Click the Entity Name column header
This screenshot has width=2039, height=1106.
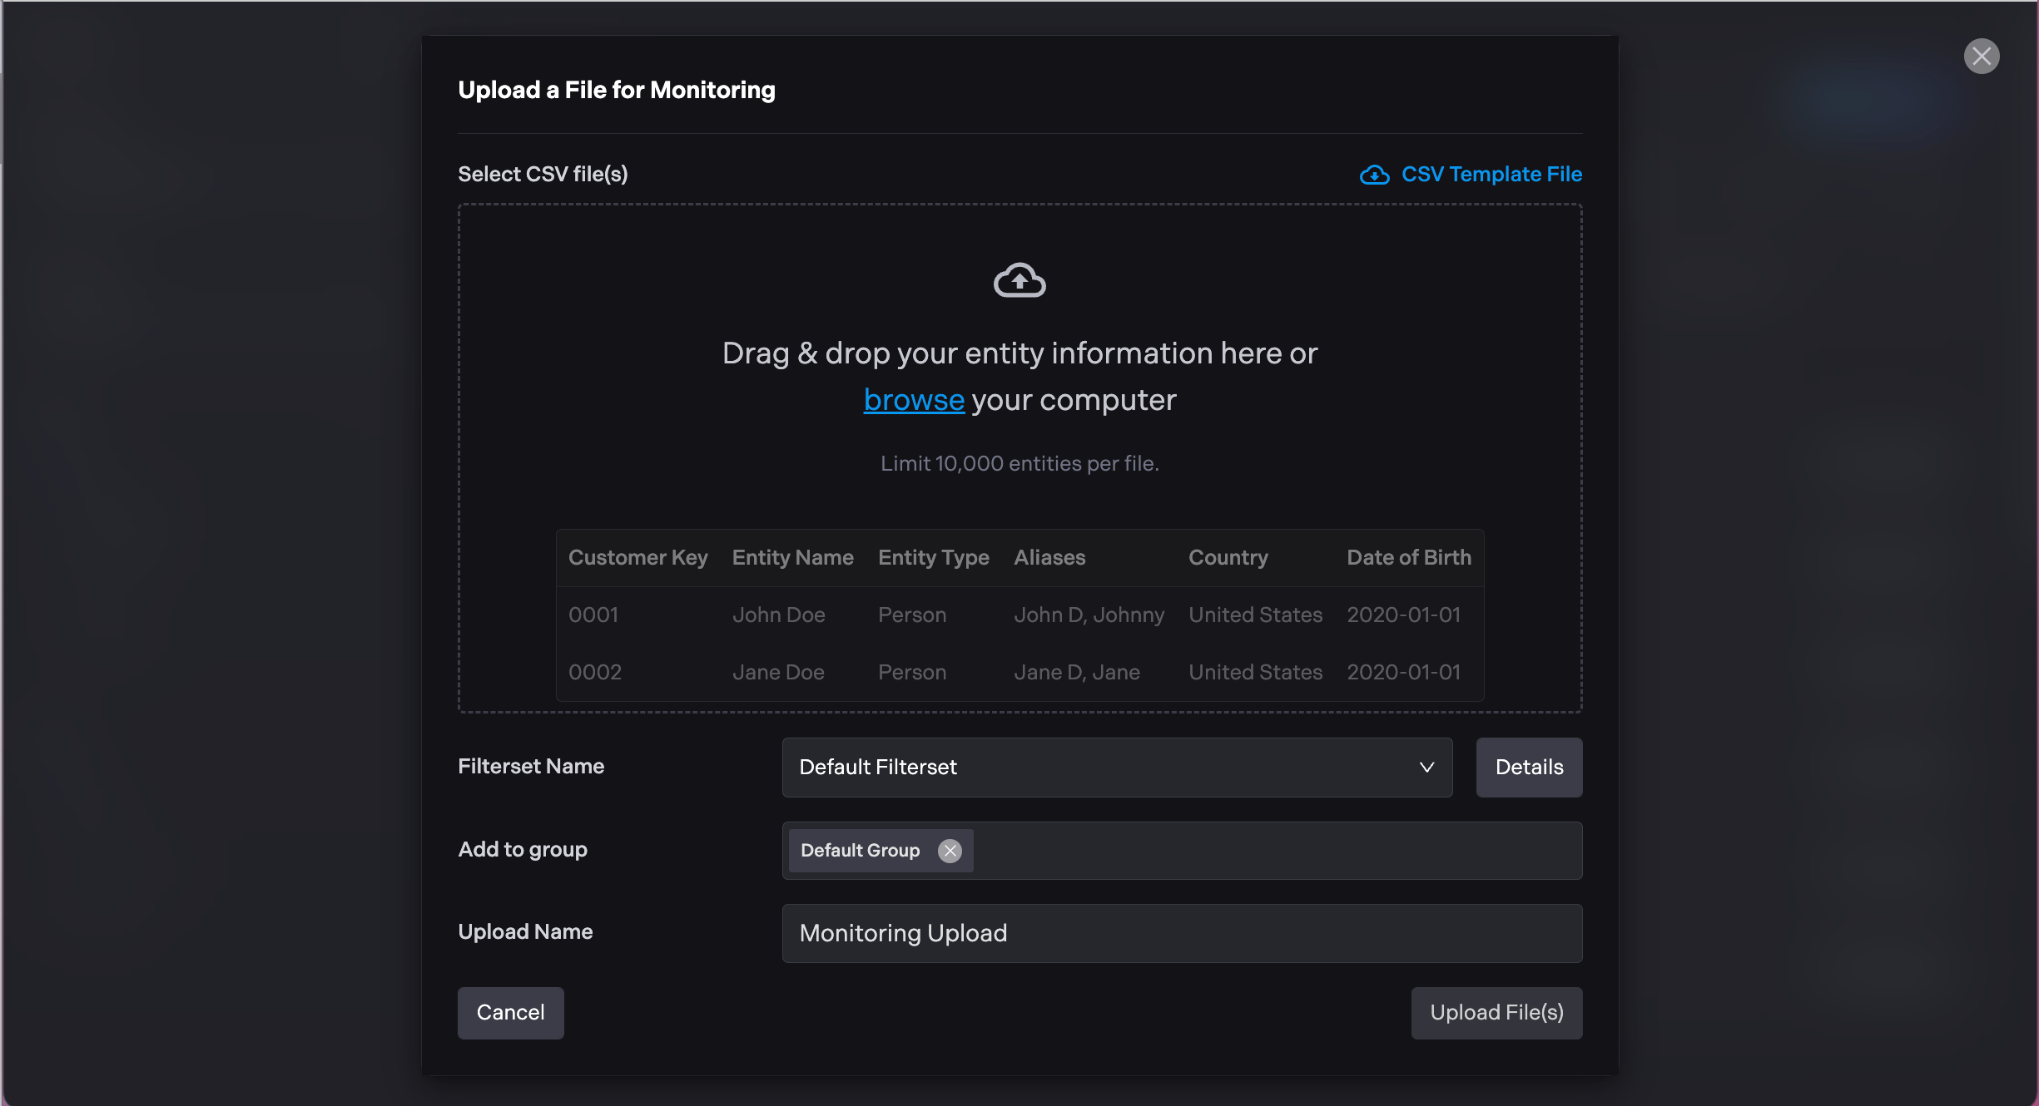point(792,557)
